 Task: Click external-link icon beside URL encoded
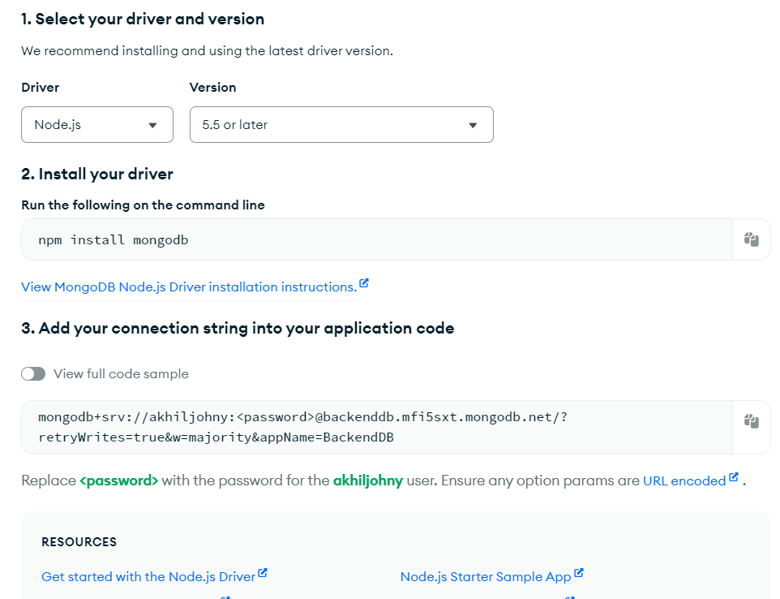point(734,477)
